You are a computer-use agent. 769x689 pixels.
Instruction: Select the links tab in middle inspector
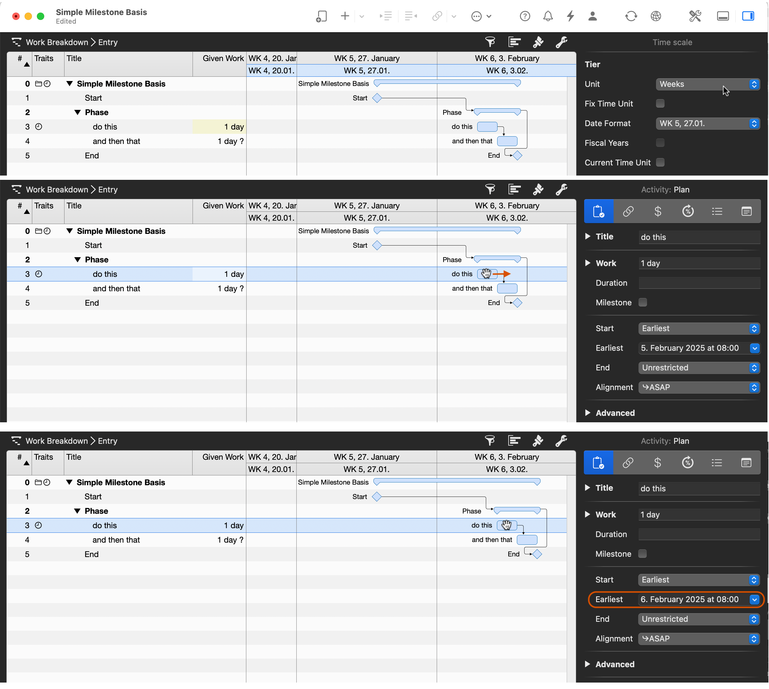click(x=628, y=211)
